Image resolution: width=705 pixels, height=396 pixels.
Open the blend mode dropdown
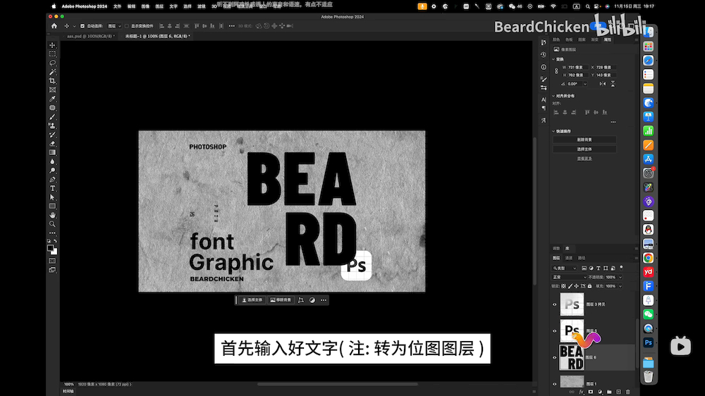569,278
